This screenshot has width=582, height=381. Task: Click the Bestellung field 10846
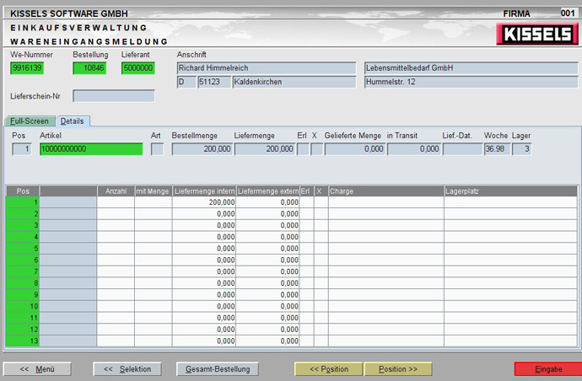pyautogui.click(x=89, y=68)
